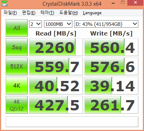Open the 테마(T) menu
This screenshot has width=144, height=131.
[x=47, y=13]
